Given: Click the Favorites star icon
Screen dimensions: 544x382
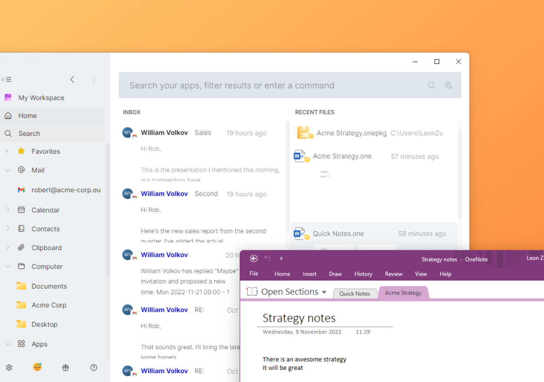Looking at the screenshot, I should [x=21, y=151].
